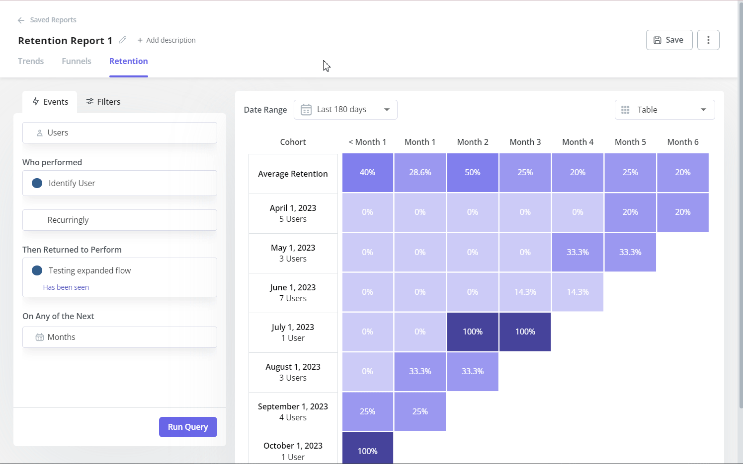Image resolution: width=743 pixels, height=464 pixels.
Task: Click the Add description field
Action: point(166,40)
